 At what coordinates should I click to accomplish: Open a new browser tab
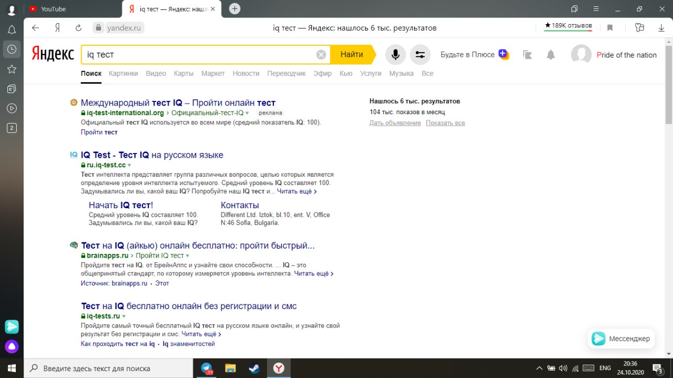tap(234, 8)
